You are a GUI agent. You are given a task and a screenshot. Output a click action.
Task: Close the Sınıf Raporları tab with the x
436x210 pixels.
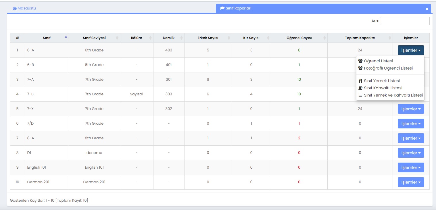[x=427, y=9]
